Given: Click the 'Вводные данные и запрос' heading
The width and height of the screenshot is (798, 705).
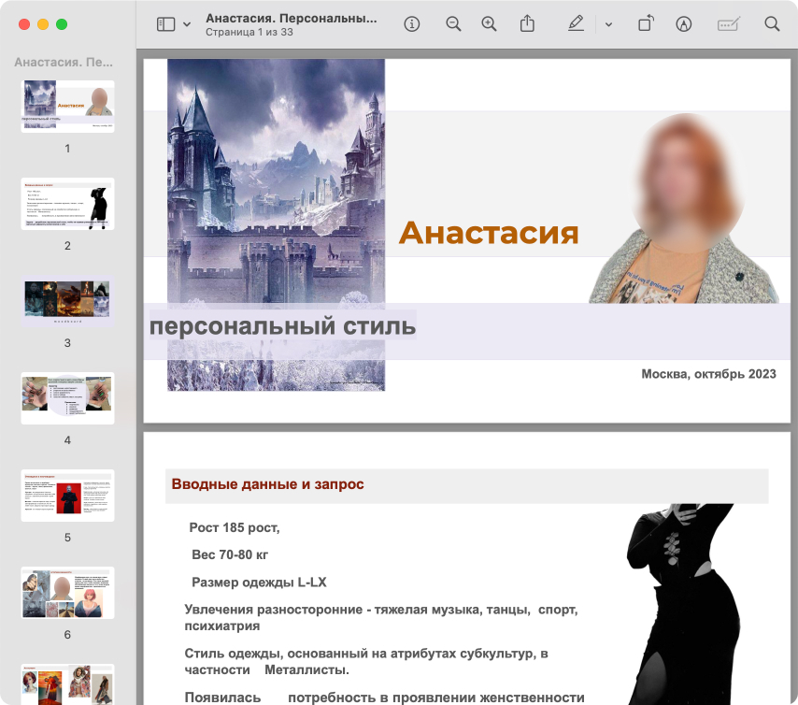Looking at the screenshot, I should [x=267, y=484].
